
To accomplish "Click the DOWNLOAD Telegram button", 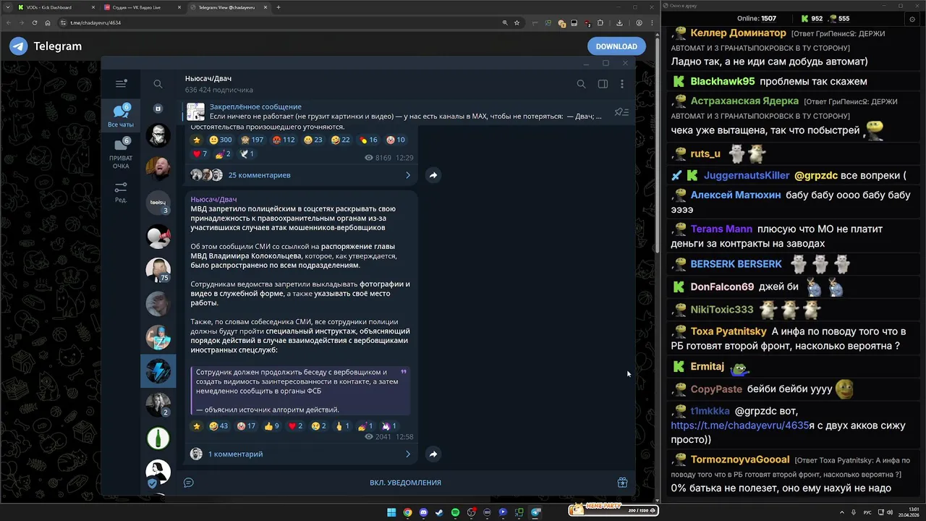I will 616,46.
